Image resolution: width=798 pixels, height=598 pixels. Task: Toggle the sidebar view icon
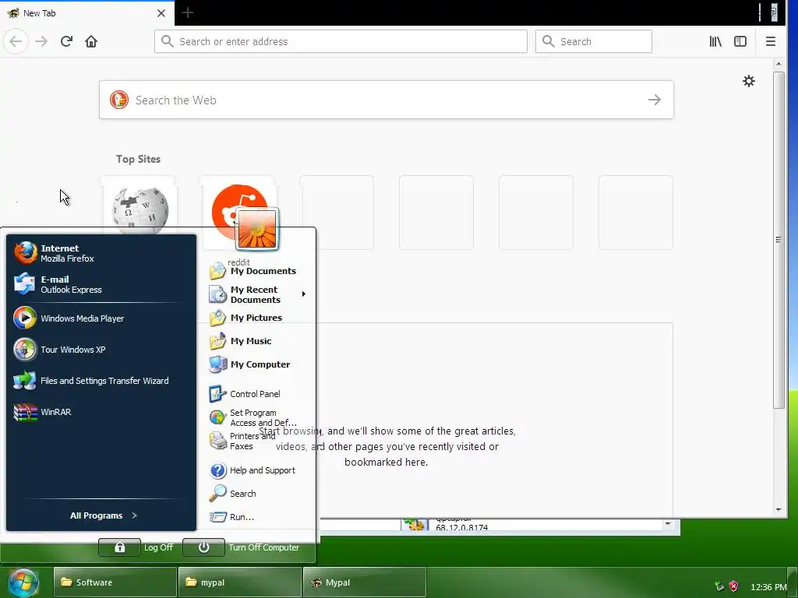click(x=740, y=41)
